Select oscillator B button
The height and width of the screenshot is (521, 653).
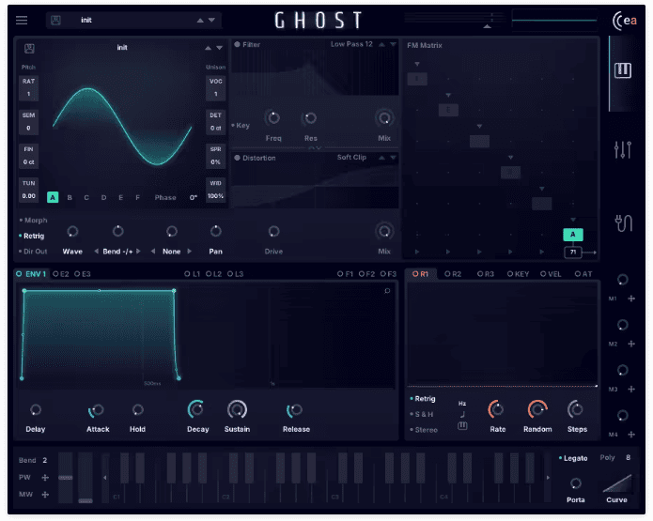point(70,198)
